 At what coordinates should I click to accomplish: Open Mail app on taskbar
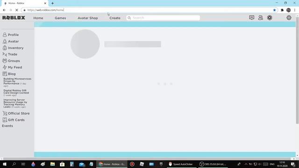pyautogui.click(x=82, y=164)
